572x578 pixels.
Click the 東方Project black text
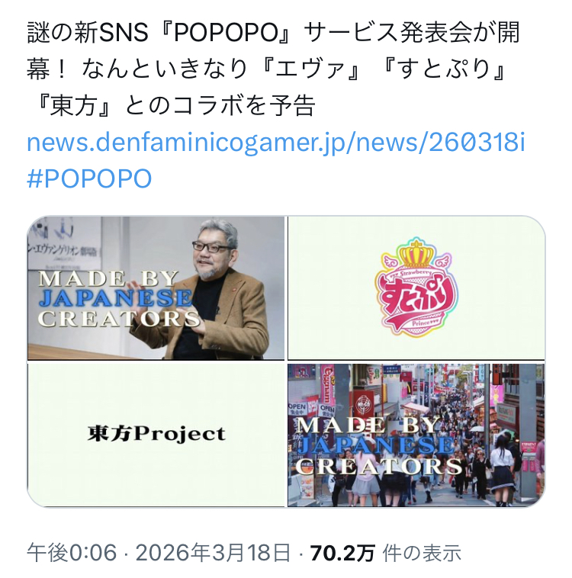tap(156, 433)
